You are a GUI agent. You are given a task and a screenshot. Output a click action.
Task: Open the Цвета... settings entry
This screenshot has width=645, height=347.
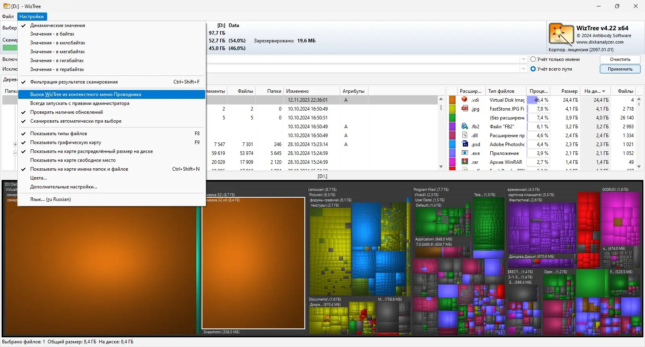(112, 178)
